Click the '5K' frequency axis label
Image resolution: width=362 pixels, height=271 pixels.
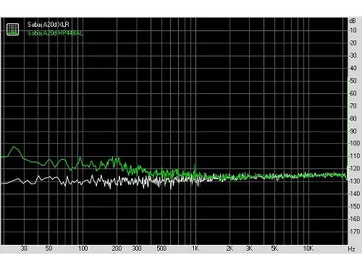[x=274, y=249]
